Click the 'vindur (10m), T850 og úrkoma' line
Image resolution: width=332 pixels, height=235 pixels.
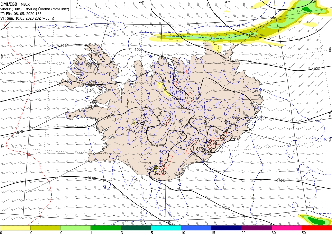(35, 9)
